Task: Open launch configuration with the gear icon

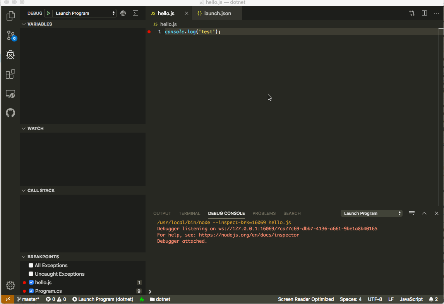Action: pyautogui.click(x=123, y=13)
